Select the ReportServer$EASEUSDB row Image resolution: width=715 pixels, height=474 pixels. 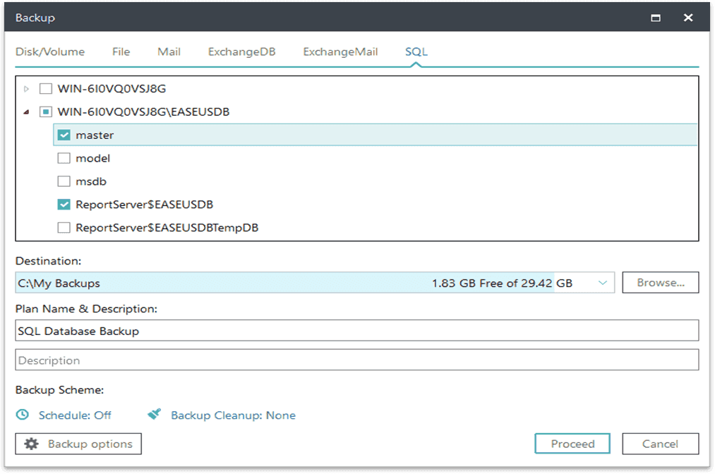(x=375, y=204)
